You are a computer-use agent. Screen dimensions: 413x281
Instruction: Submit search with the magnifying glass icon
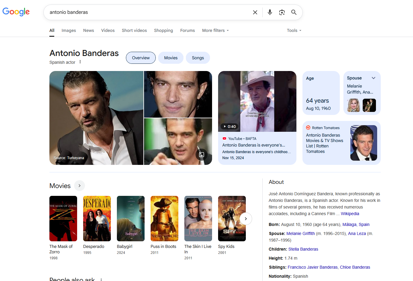tap(294, 12)
